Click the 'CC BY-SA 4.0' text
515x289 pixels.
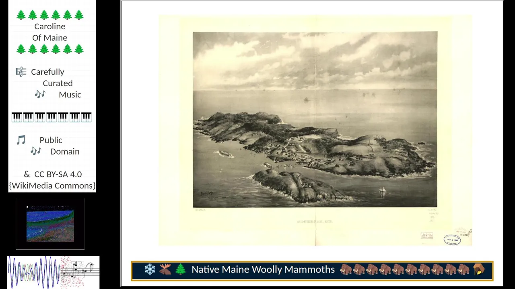pos(58,174)
